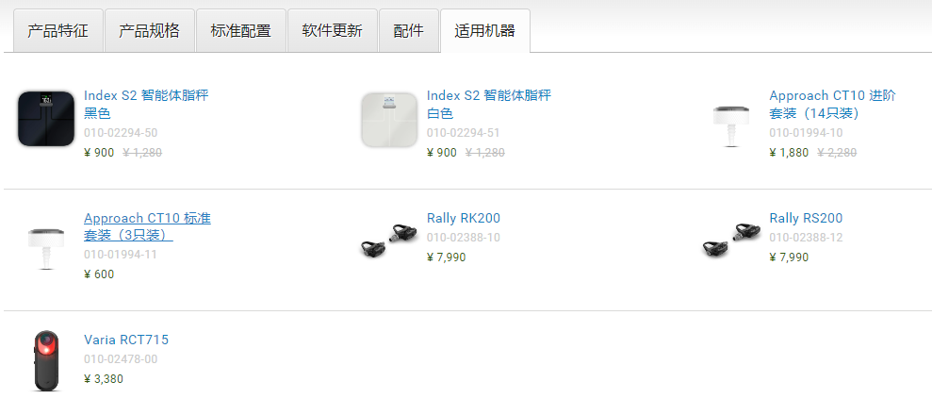This screenshot has height=415, width=932.
Task: Click the Approach CT10 3-pack sensor image
Action: [x=46, y=248]
